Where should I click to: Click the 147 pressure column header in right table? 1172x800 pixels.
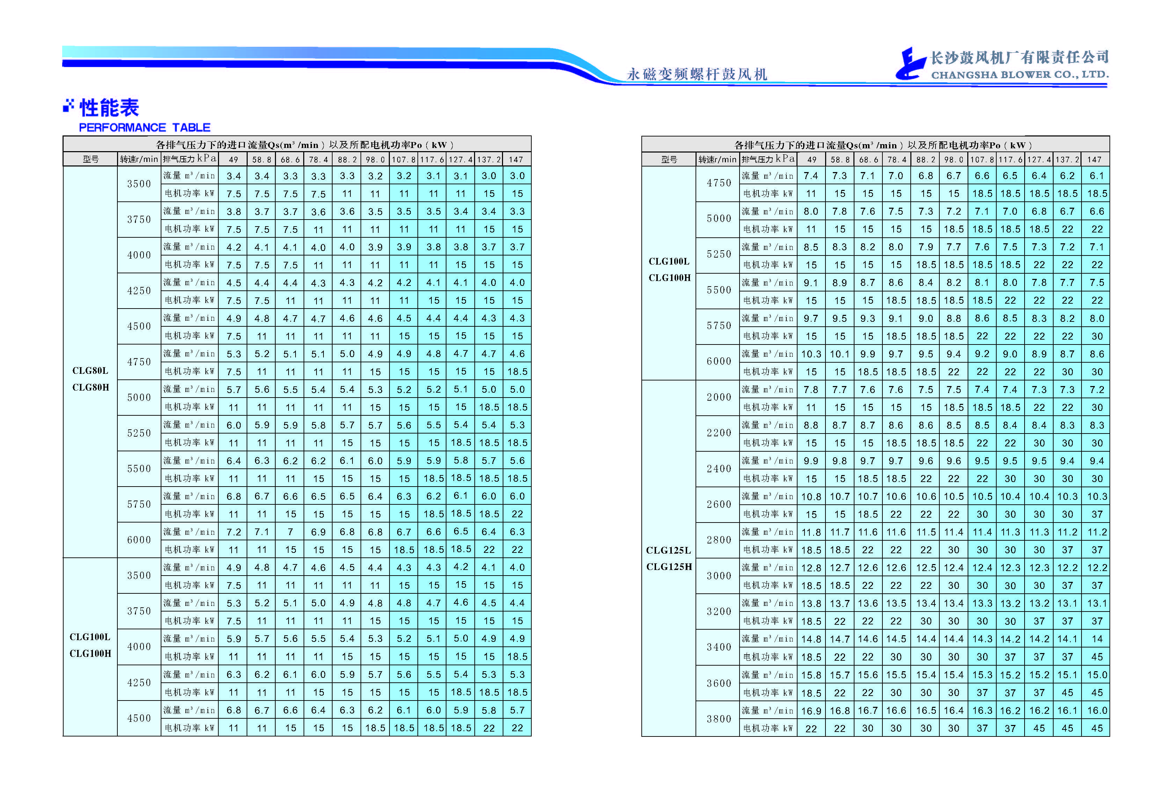pyautogui.click(x=1094, y=160)
